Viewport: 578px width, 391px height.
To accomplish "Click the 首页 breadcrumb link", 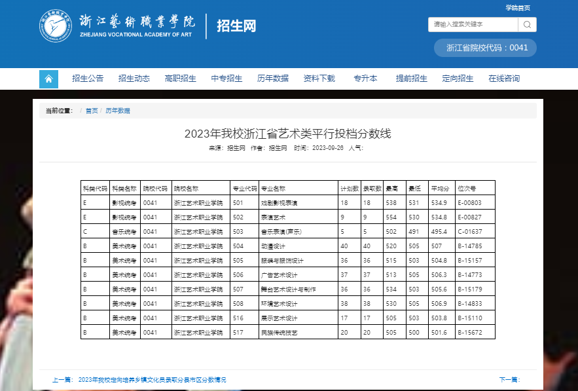I will (92, 111).
